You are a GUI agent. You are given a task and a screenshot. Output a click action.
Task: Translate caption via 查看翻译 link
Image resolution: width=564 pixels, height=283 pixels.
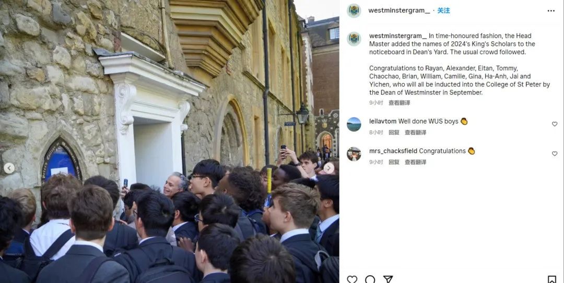tap(399, 103)
